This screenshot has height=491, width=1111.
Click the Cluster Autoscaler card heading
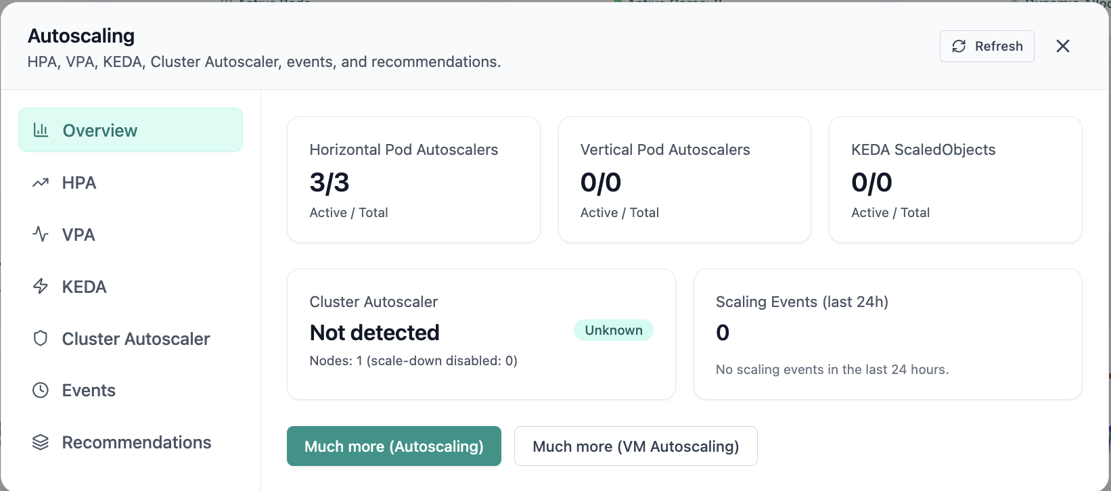click(373, 302)
